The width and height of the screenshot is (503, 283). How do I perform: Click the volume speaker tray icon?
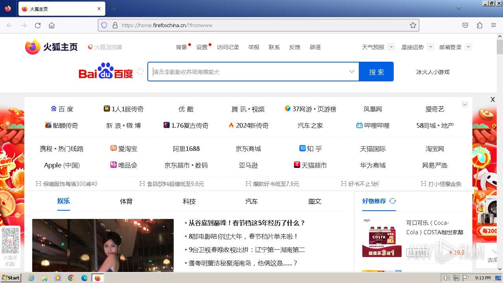(x=447, y=278)
